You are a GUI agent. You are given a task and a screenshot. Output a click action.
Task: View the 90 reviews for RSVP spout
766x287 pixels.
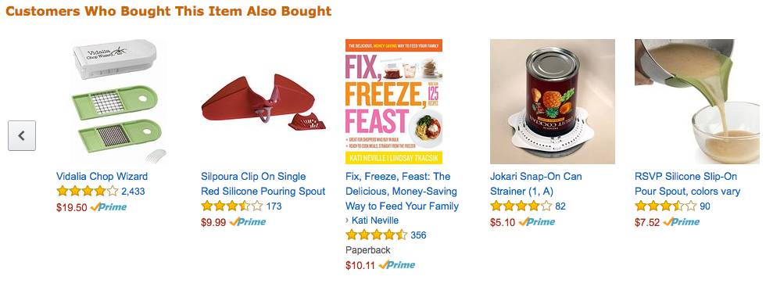pyautogui.click(x=705, y=206)
